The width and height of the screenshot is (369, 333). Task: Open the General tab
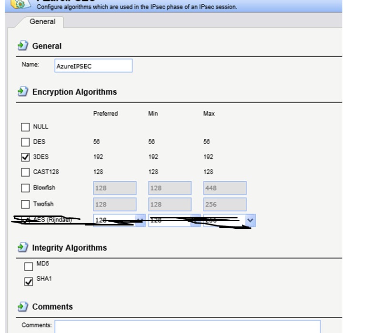[42, 21]
